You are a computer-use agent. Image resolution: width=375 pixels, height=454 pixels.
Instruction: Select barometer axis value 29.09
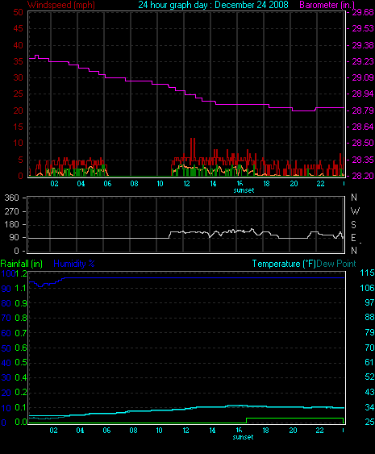tap(363, 77)
